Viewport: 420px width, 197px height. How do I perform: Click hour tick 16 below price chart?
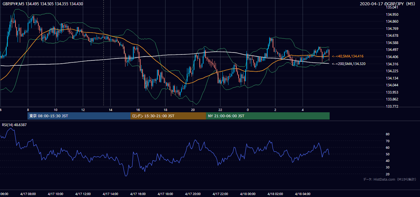pyautogui.click(x=138, y=110)
